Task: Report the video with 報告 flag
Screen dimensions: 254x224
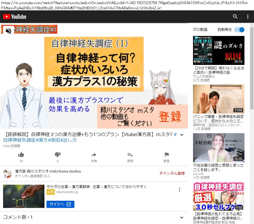Action: point(167,155)
